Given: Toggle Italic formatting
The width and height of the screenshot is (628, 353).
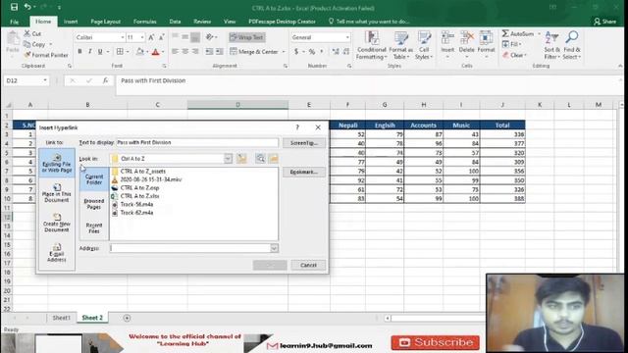Looking at the screenshot, I should tap(89, 52).
